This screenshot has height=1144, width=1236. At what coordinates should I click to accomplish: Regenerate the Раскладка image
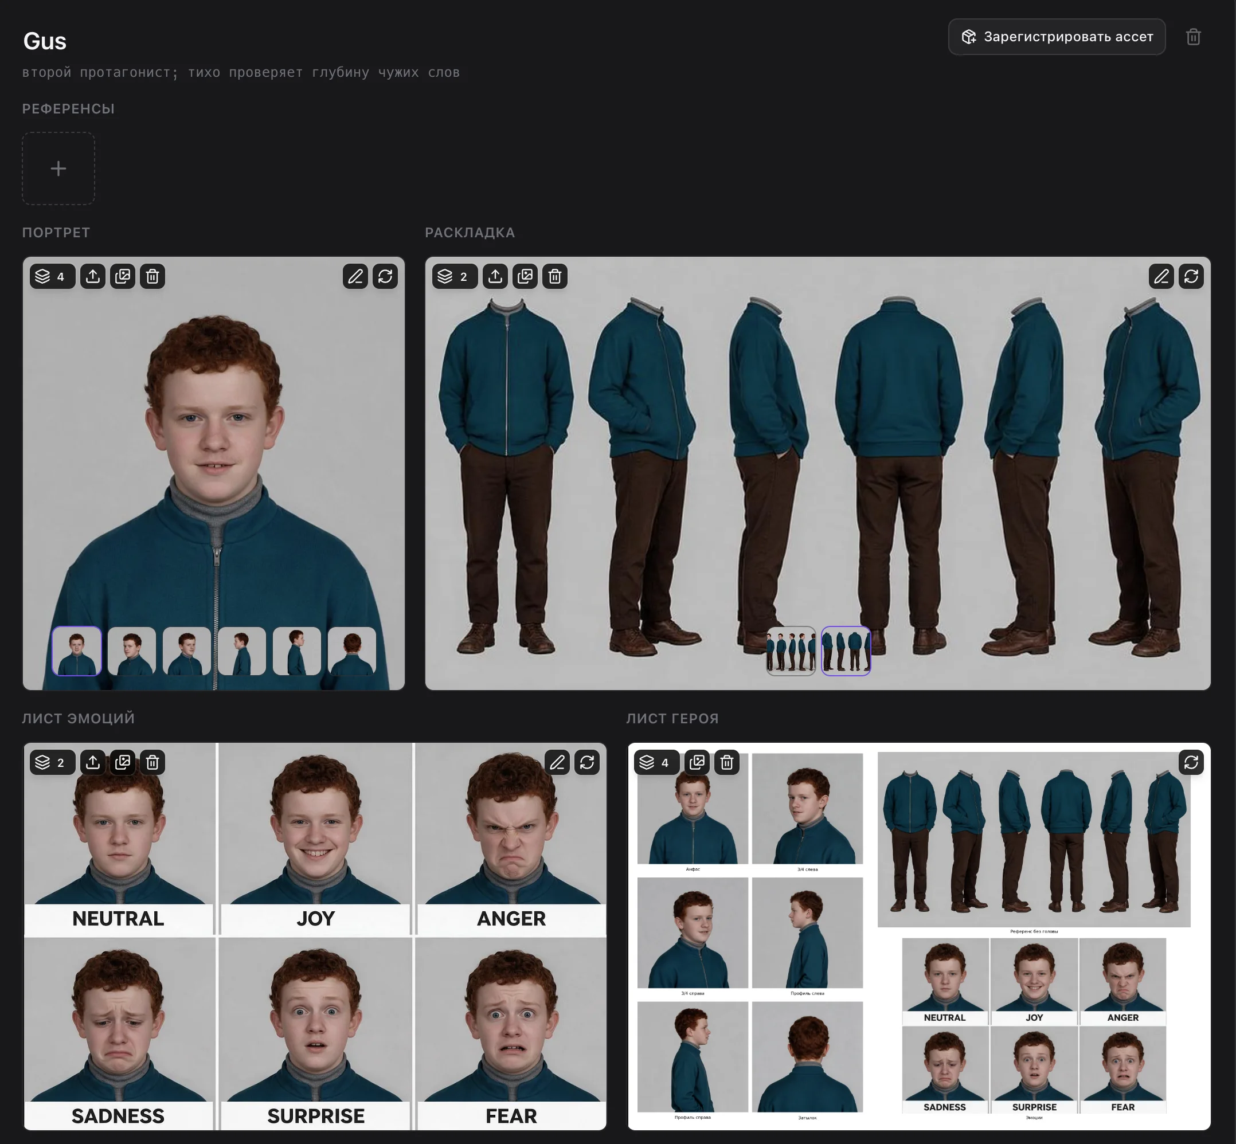pyautogui.click(x=1191, y=276)
